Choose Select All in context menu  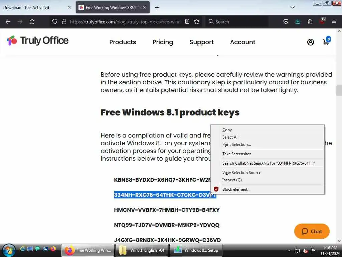[268, 137]
